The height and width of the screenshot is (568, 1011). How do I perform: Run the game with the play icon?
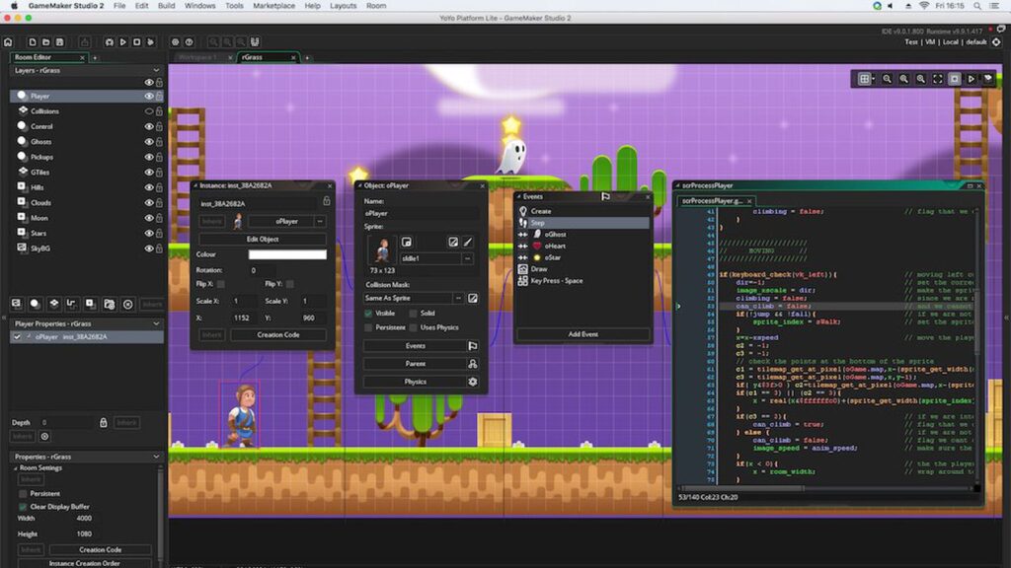pyautogui.click(x=122, y=41)
